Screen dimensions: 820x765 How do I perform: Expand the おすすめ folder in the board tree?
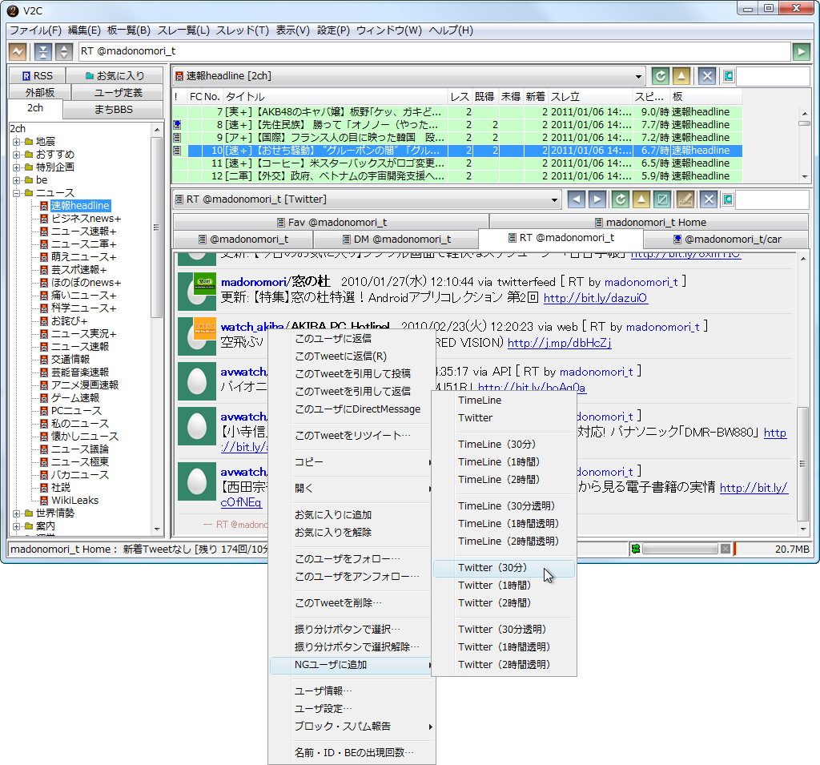[x=16, y=155]
